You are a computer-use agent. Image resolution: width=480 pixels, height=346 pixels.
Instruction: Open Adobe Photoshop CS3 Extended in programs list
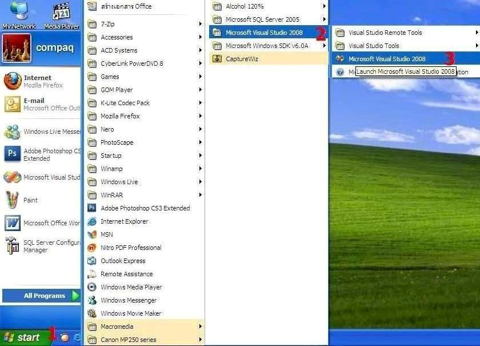tap(144, 208)
